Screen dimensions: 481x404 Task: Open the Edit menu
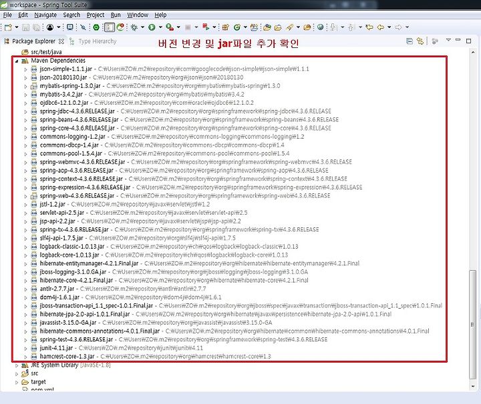23,15
